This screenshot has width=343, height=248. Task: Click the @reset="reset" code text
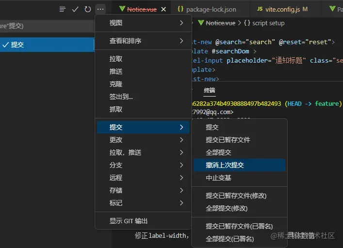[x=305, y=42]
